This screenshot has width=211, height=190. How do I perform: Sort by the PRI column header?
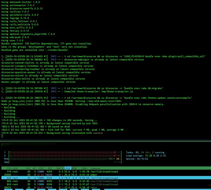(x=28, y=168)
